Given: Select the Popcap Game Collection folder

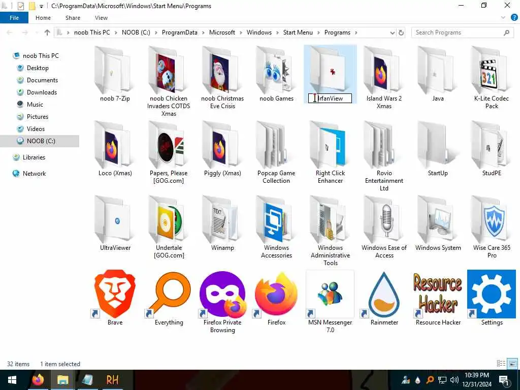Looking at the screenshot, I should click(276, 145).
